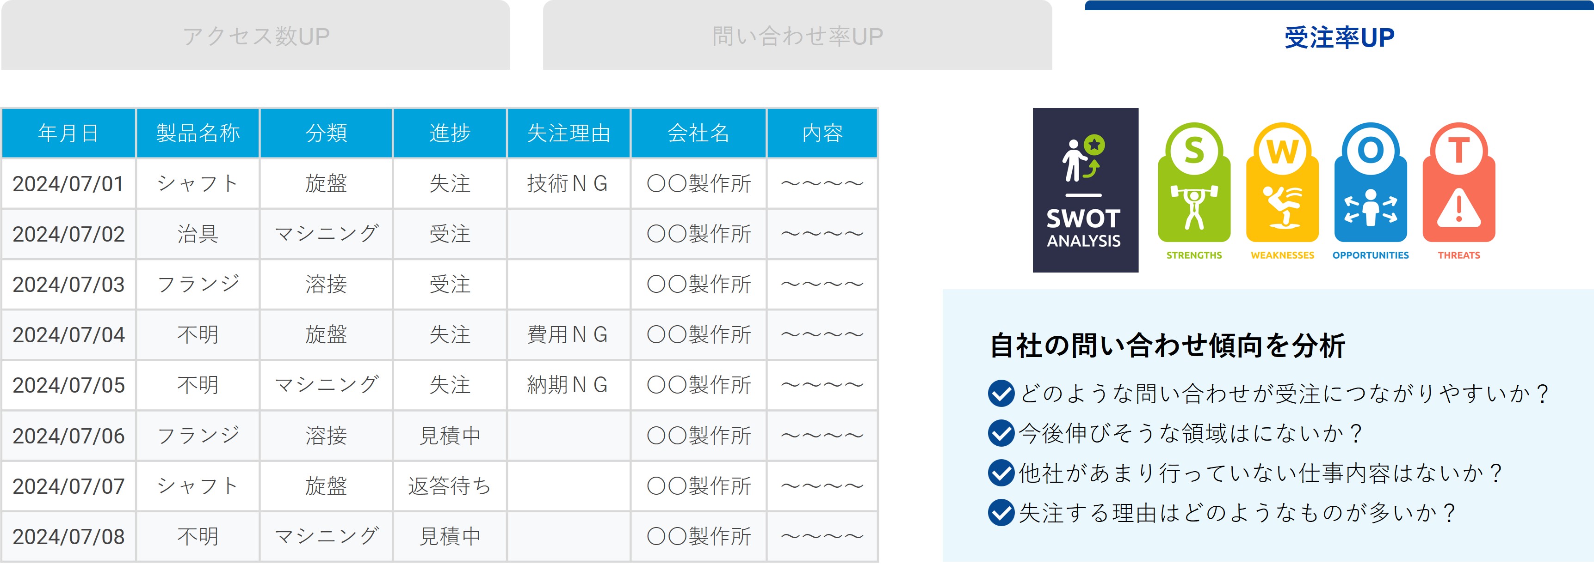This screenshot has width=1594, height=564.
Task: Click the 費用ＮＧ loss reason cell
Action: tap(568, 335)
